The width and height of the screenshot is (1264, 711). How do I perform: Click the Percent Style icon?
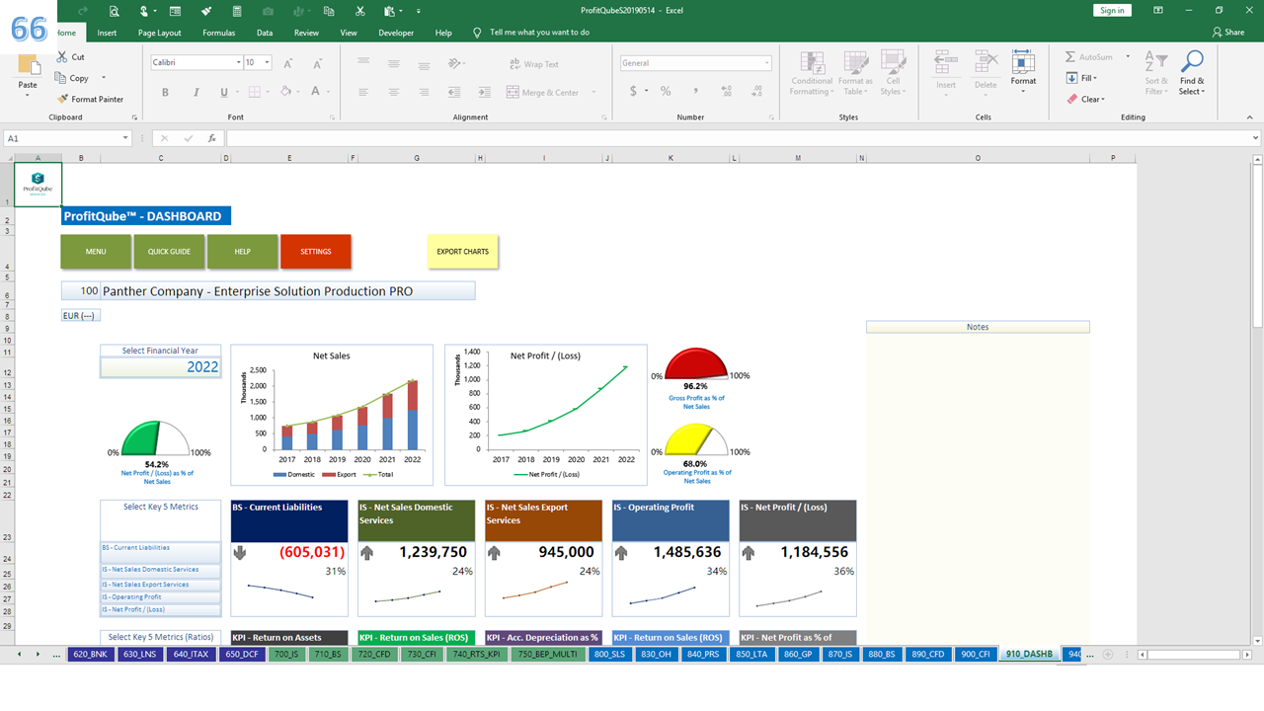coord(666,91)
